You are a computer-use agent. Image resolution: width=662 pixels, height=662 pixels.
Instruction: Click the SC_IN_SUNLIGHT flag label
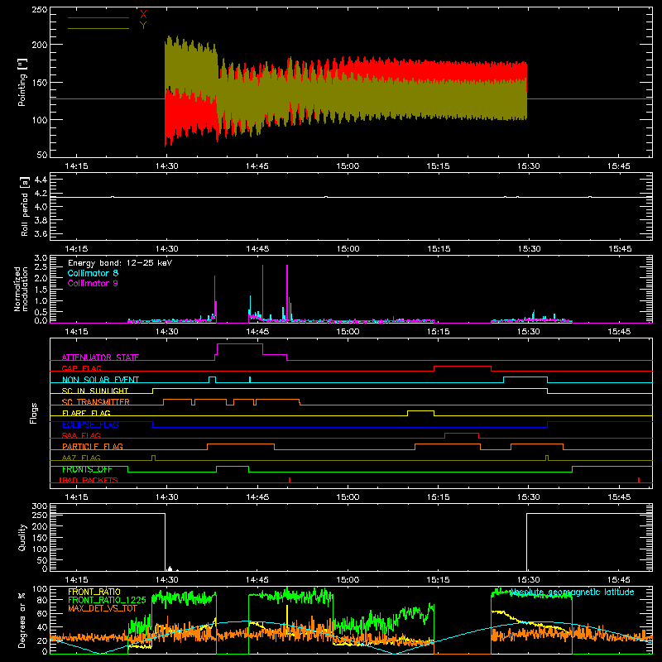pos(95,391)
